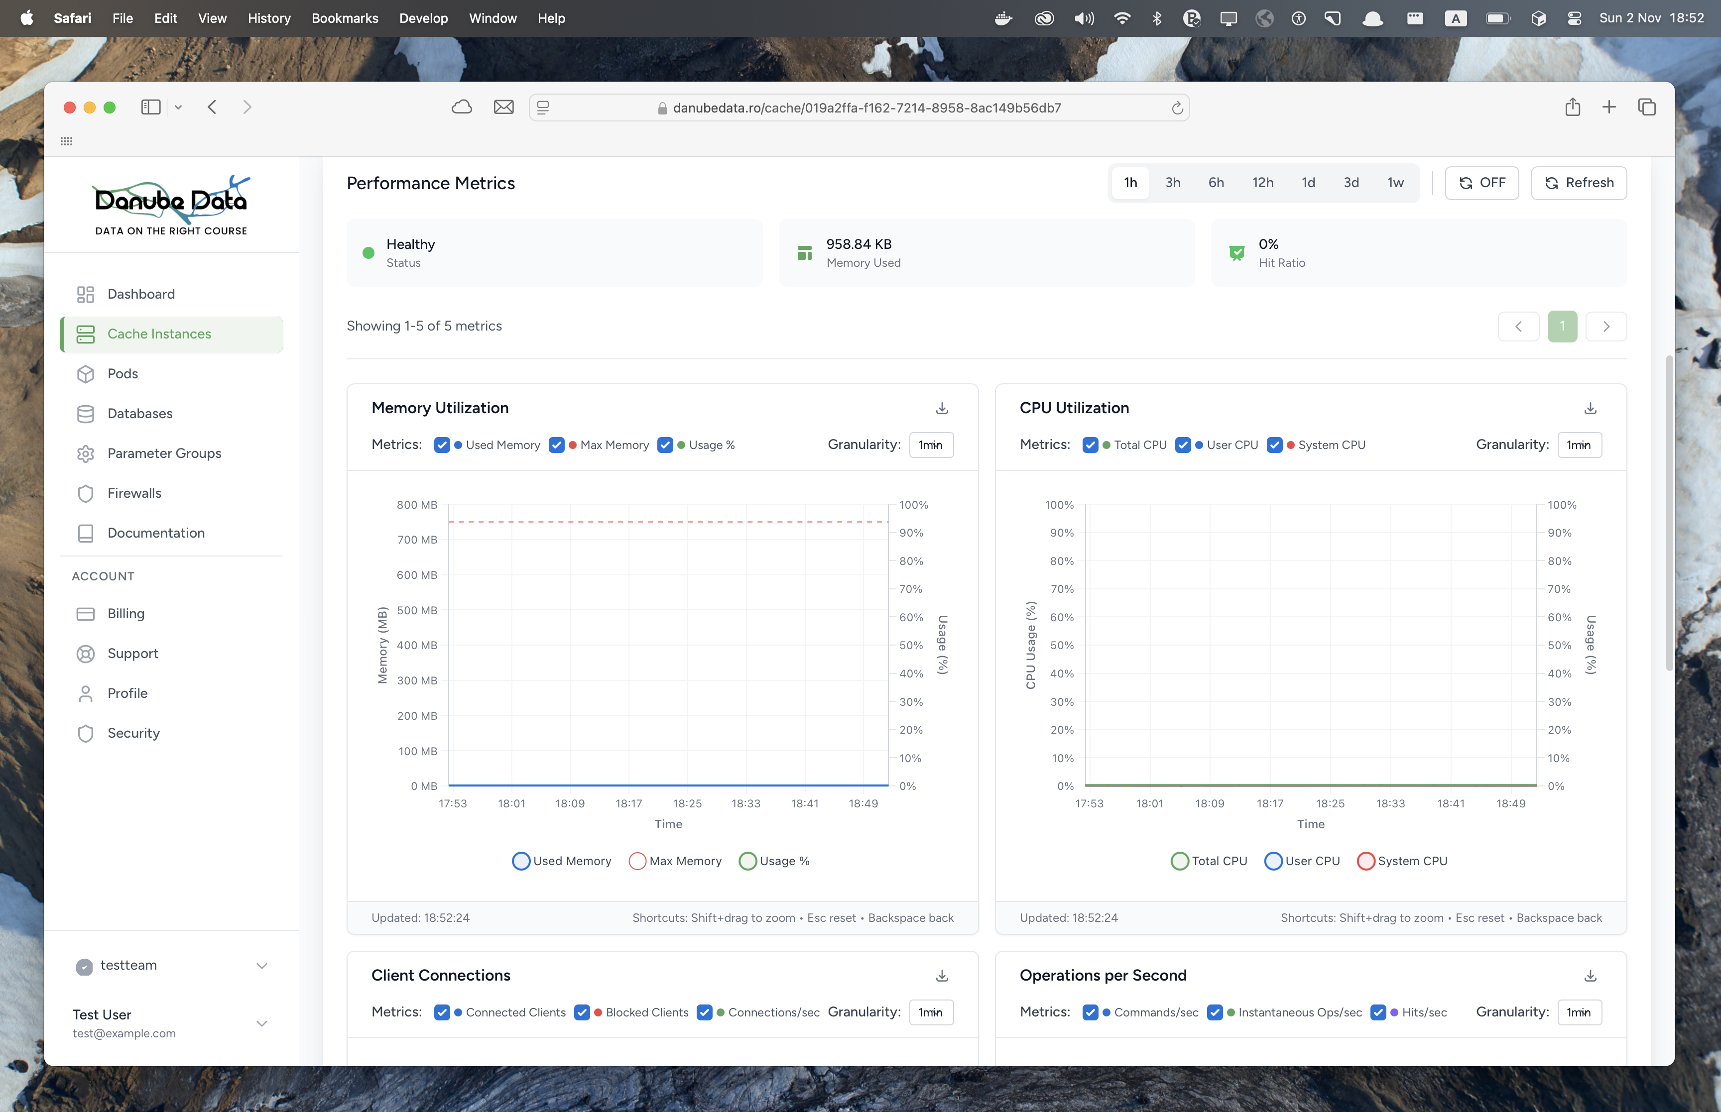Screen dimensions: 1721x1112
Task: Click the Databases sidebar icon
Action: [x=86, y=414]
